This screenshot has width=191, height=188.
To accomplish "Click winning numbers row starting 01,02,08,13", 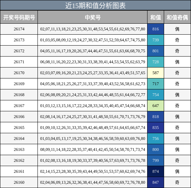I will [93, 160].
